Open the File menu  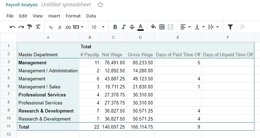(x=10, y=16)
